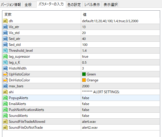162x137 pixels.
Task: Open the Green color value dropdown
Action: [120, 74]
